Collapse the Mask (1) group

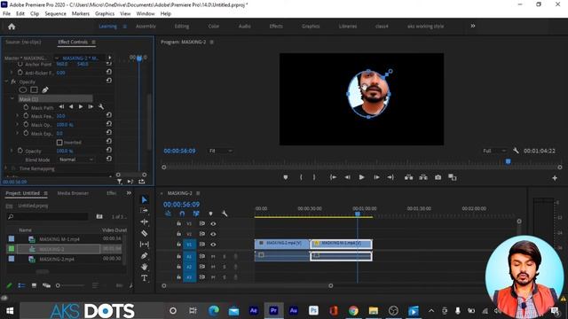pyautogui.click(x=12, y=98)
